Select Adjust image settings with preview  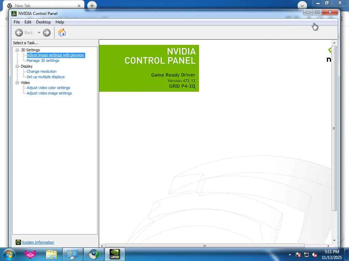[56, 55]
